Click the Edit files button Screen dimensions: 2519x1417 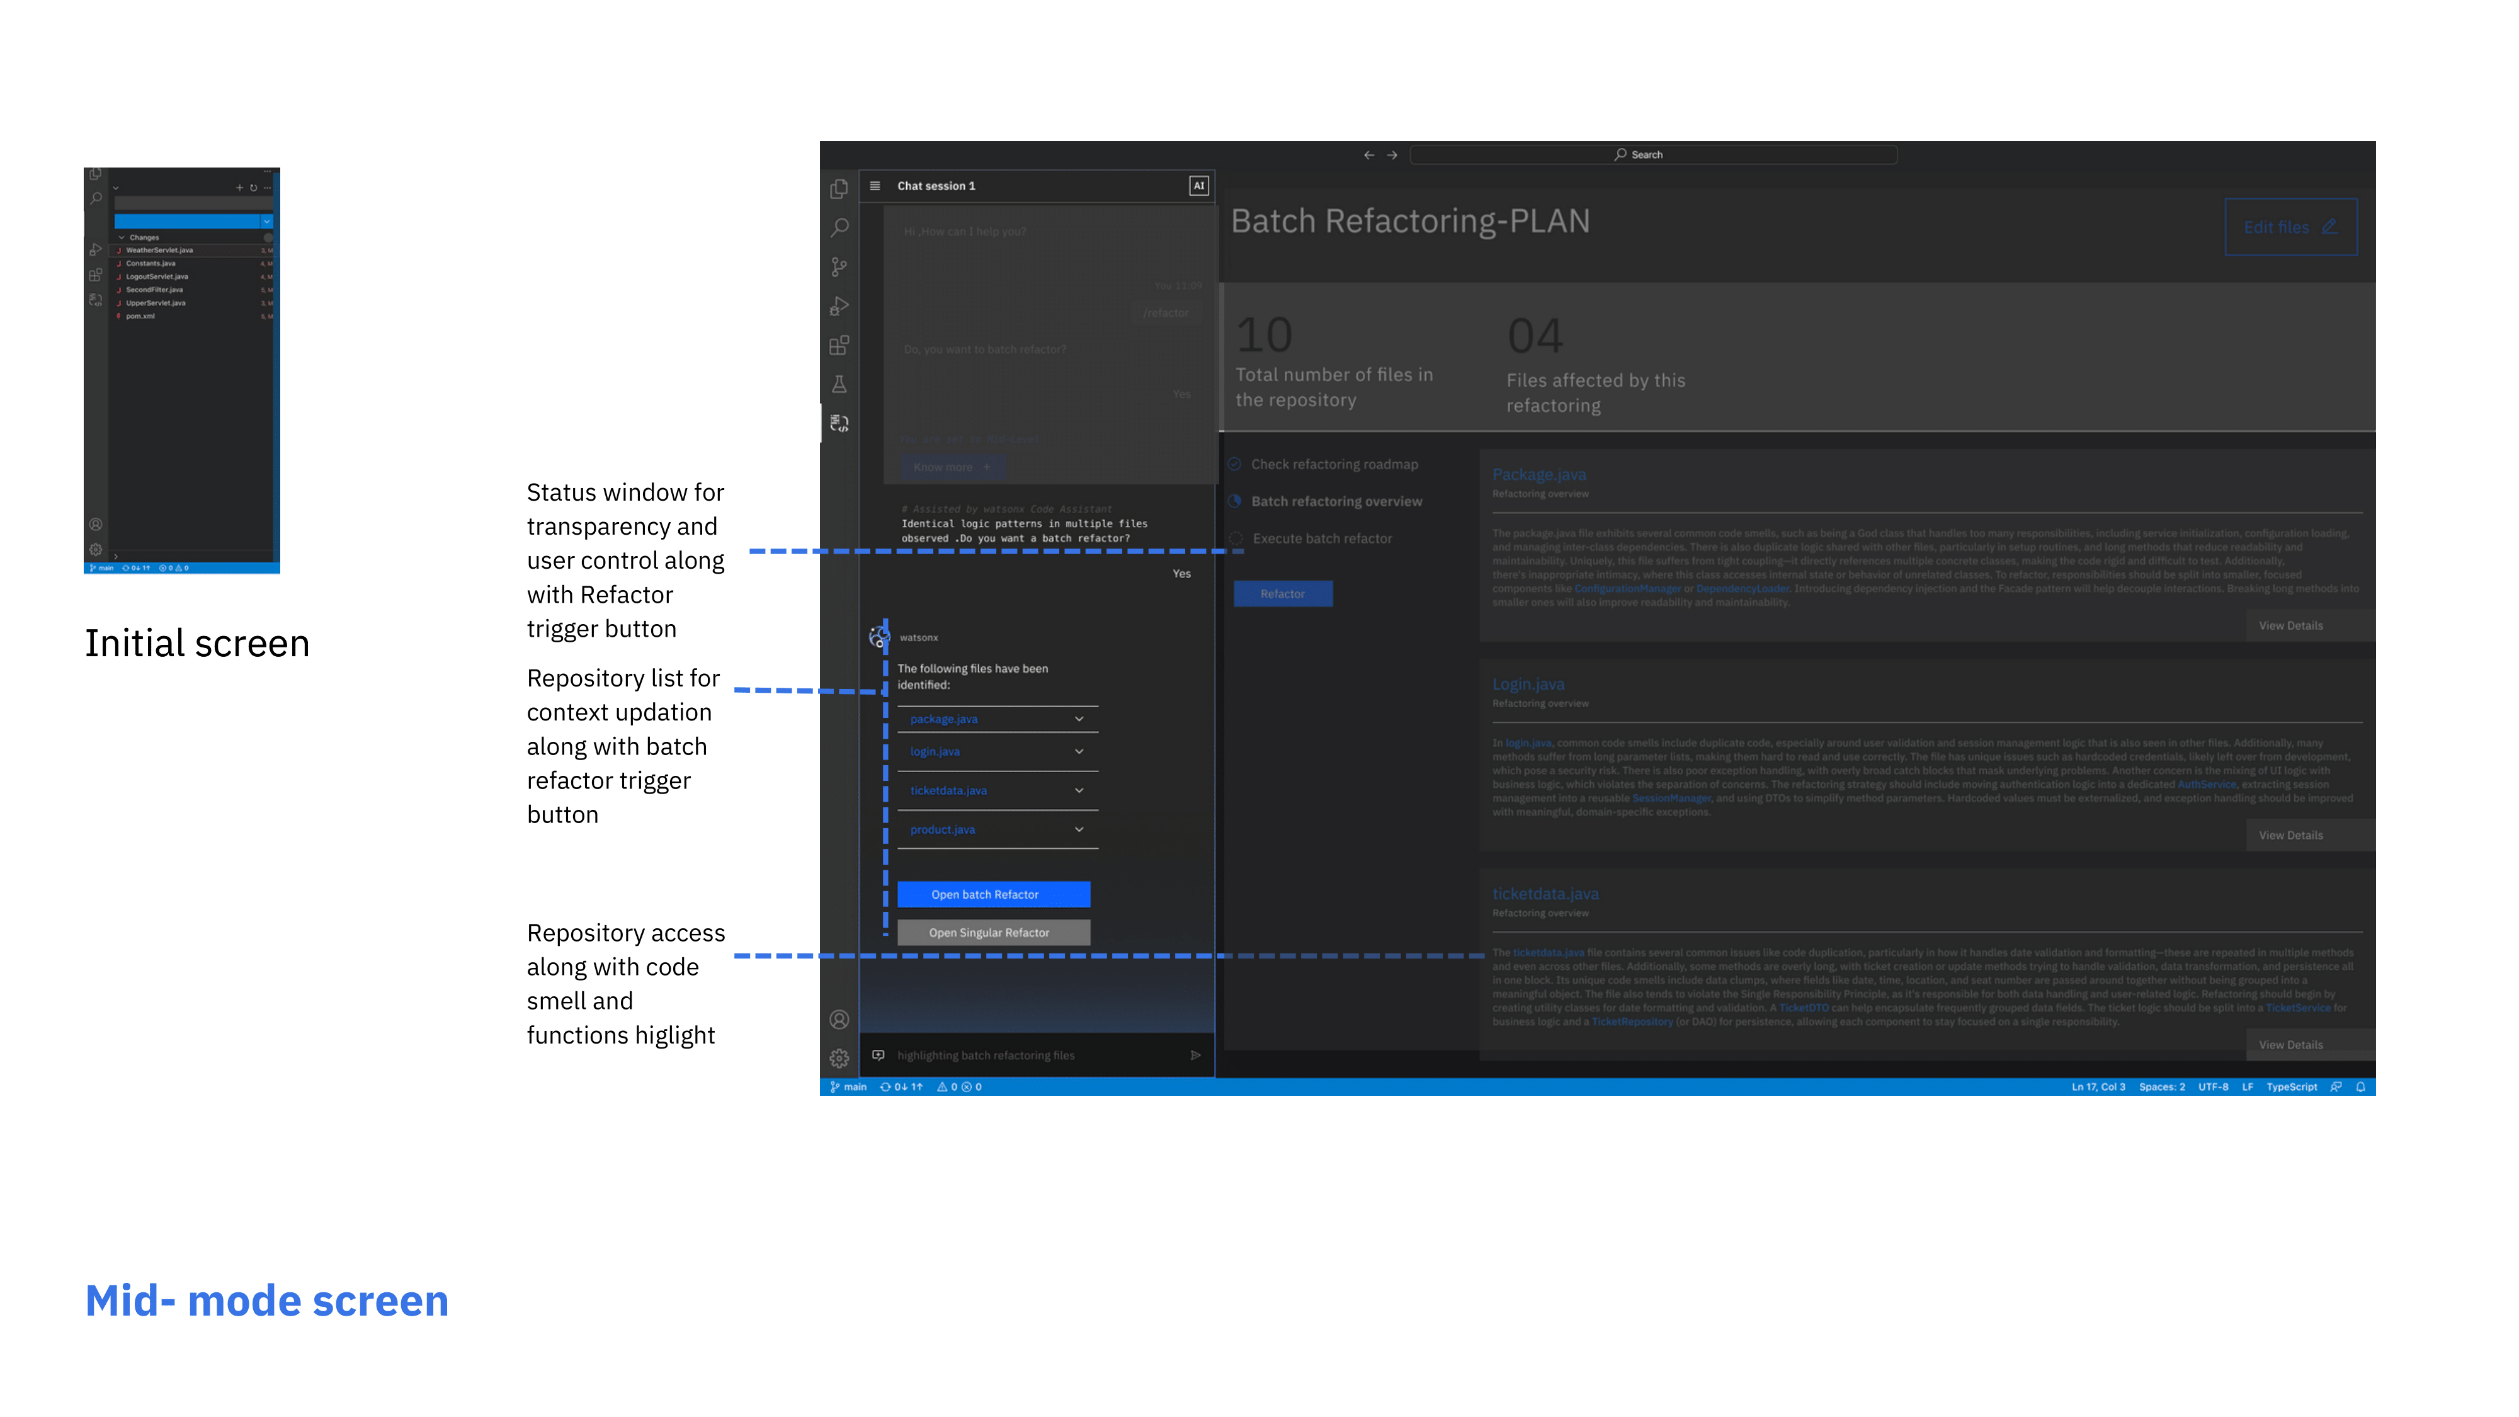click(x=2291, y=227)
